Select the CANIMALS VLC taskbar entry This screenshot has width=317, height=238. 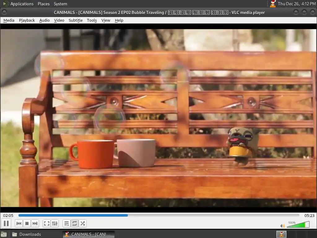[x=89, y=234]
